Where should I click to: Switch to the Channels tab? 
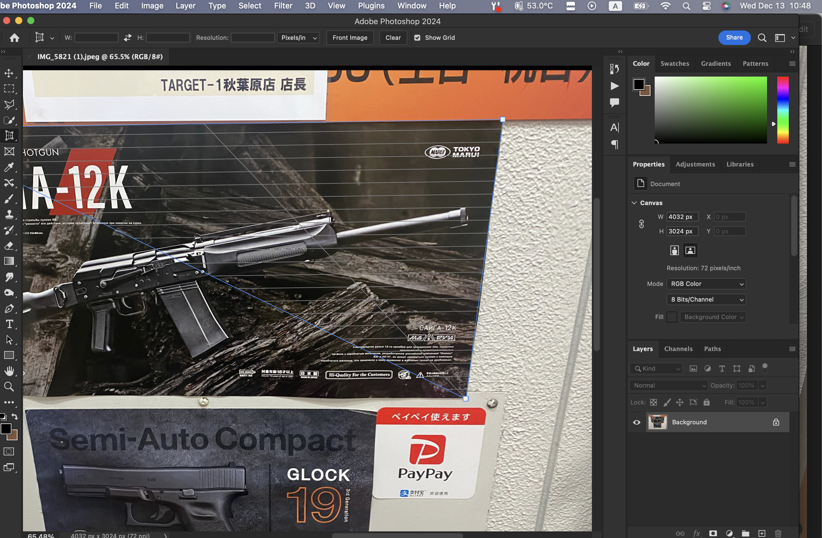coord(678,349)
